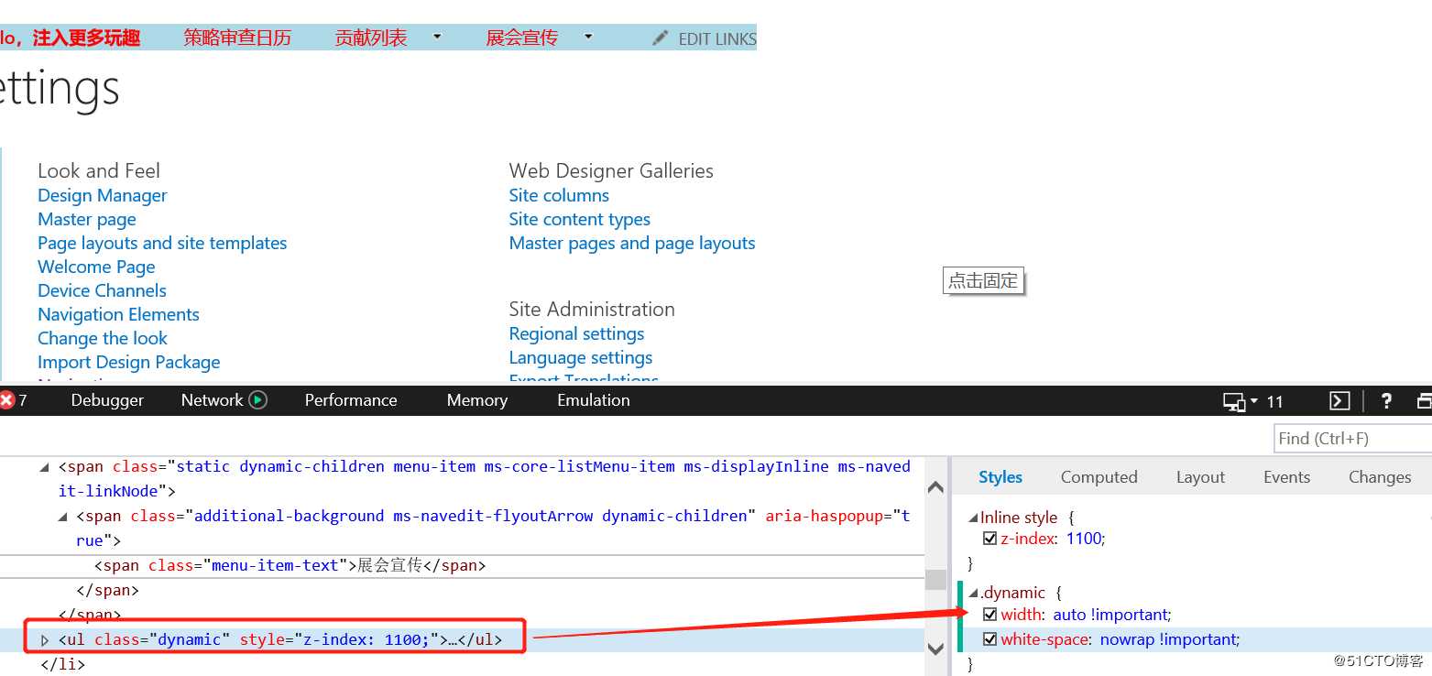Viewport: 1432px width, 676px height.
Task: Select the Styles pane tab
Action: [1000, 477]
